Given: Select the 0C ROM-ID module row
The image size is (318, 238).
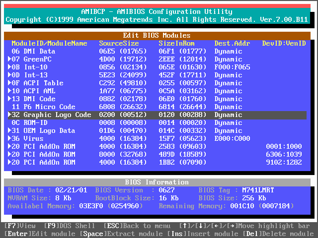Looking at the screenshot, I should pyautogui.click(x=157, y=122).
